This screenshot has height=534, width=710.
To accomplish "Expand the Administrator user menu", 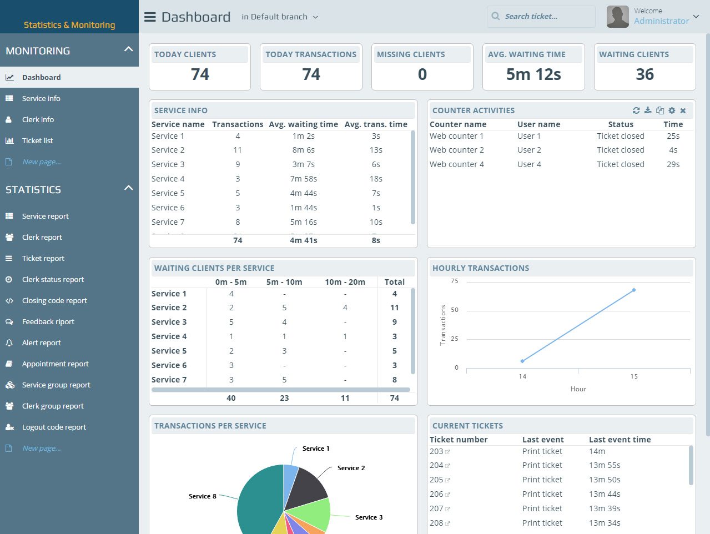I will [x=696, y=16].
